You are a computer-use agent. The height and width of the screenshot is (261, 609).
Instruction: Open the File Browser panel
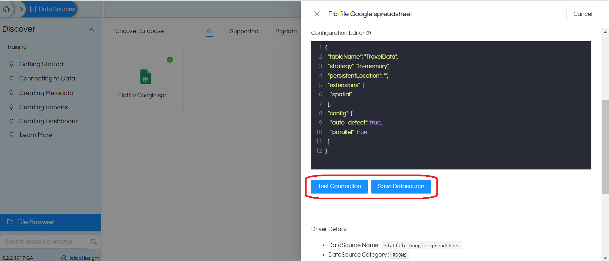pos(50,222)
